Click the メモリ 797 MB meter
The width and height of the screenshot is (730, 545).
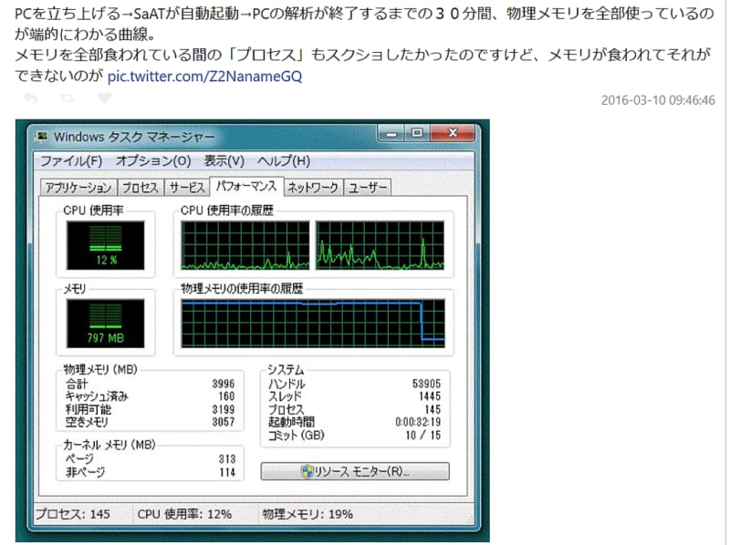[x=105, y=324]
